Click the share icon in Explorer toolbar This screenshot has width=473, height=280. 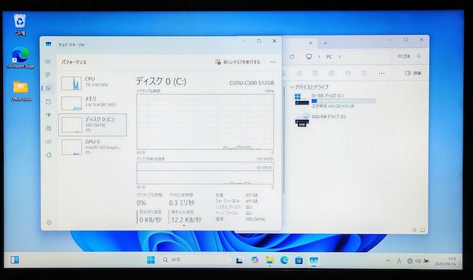pos(348,73)
